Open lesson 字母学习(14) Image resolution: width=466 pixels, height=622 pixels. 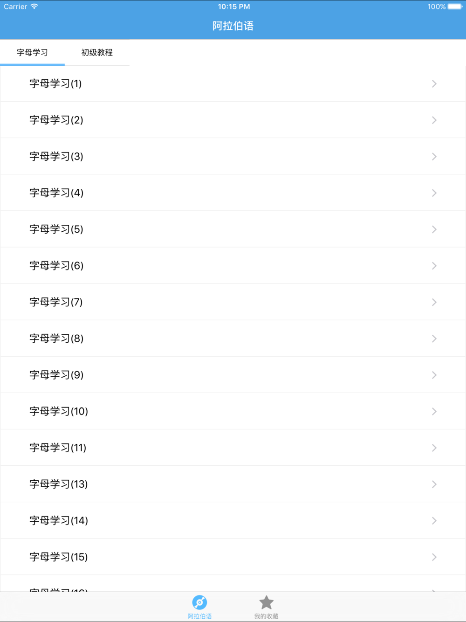233,520
